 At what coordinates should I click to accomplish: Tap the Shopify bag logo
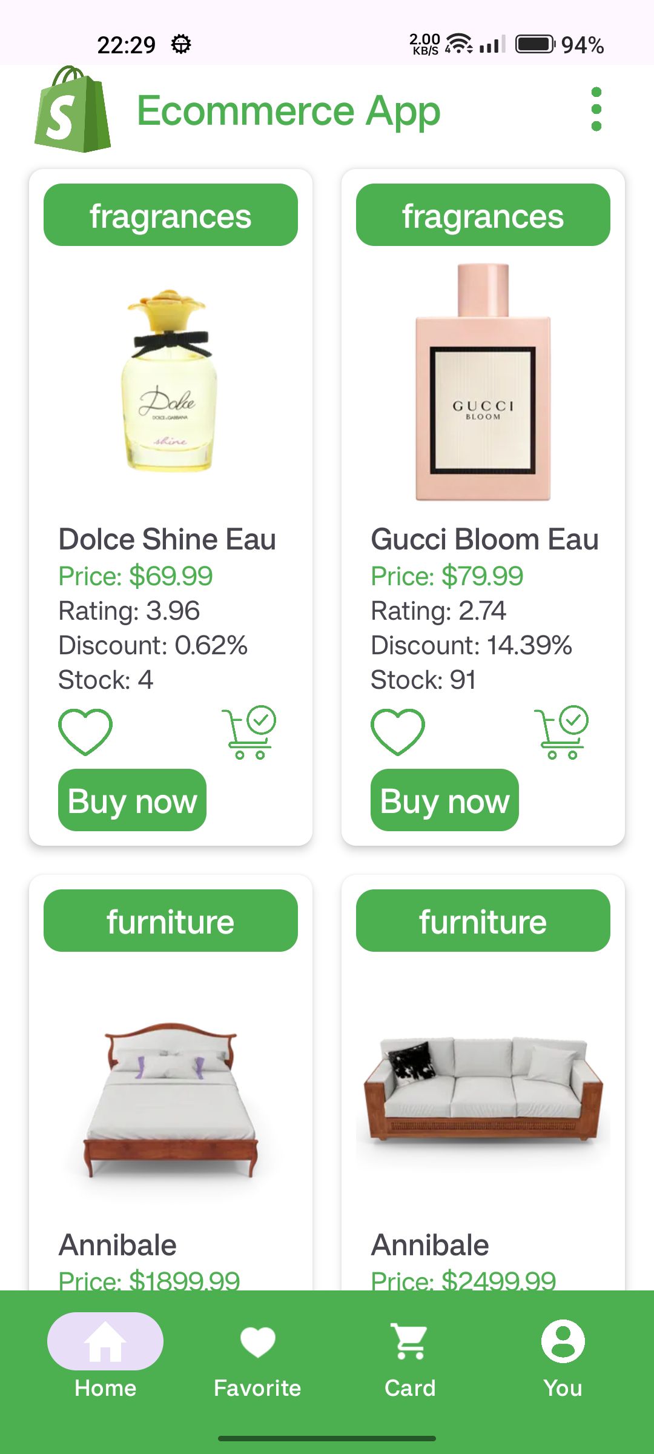[73, 110]
